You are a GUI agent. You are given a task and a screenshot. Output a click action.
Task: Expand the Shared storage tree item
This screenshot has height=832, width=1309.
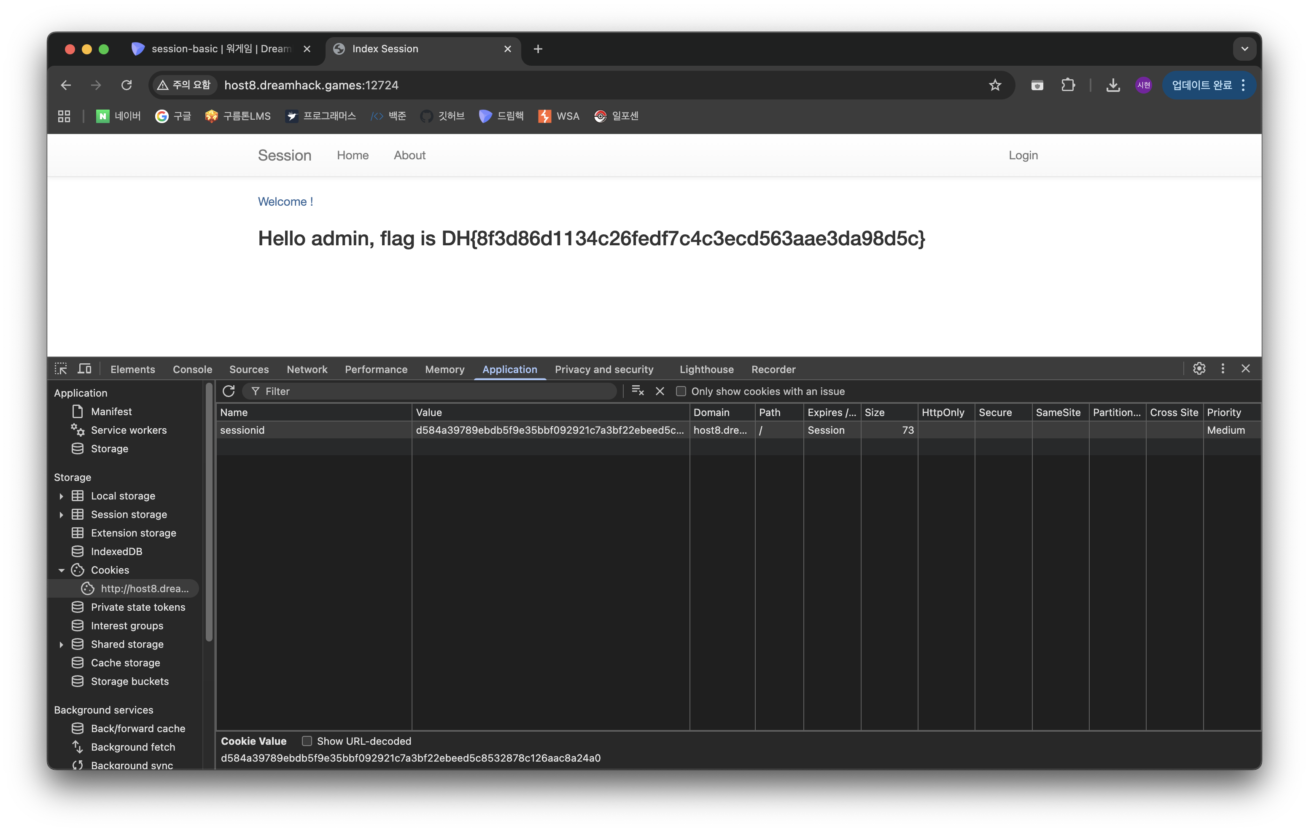[x=62, y=644]
